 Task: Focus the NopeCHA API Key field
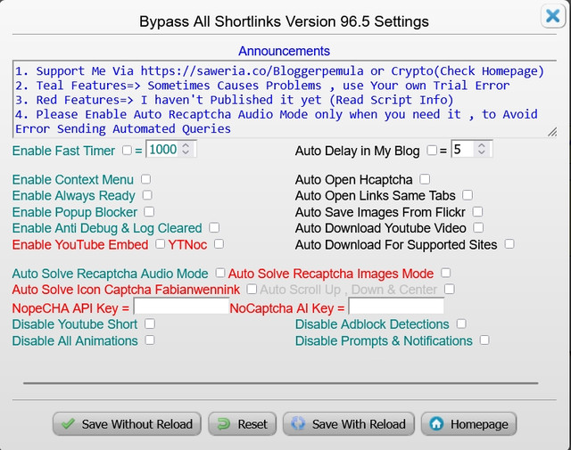point(181,307)
